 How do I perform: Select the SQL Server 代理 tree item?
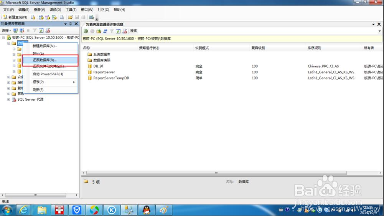(x=30, y=100)
